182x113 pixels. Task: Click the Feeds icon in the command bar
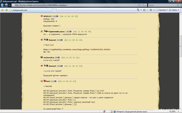(144, 10)
